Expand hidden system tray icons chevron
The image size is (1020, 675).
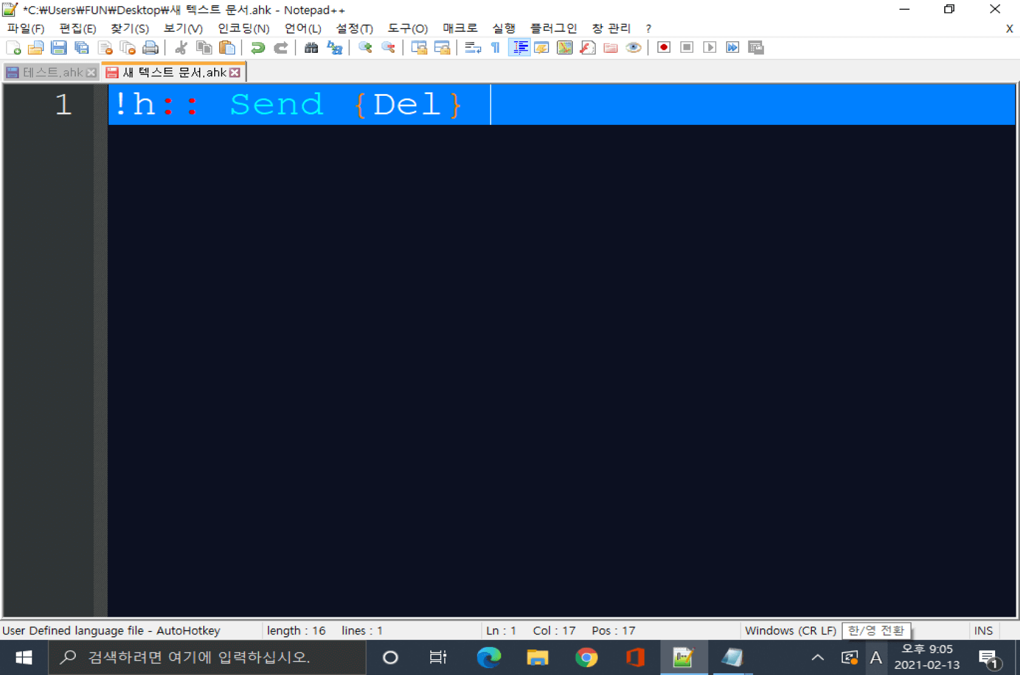pos(817,657)
